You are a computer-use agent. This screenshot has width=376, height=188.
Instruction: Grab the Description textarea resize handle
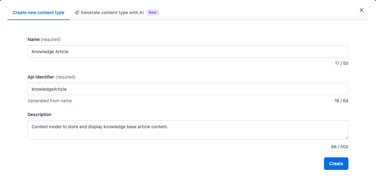click(x=346, y=137)
